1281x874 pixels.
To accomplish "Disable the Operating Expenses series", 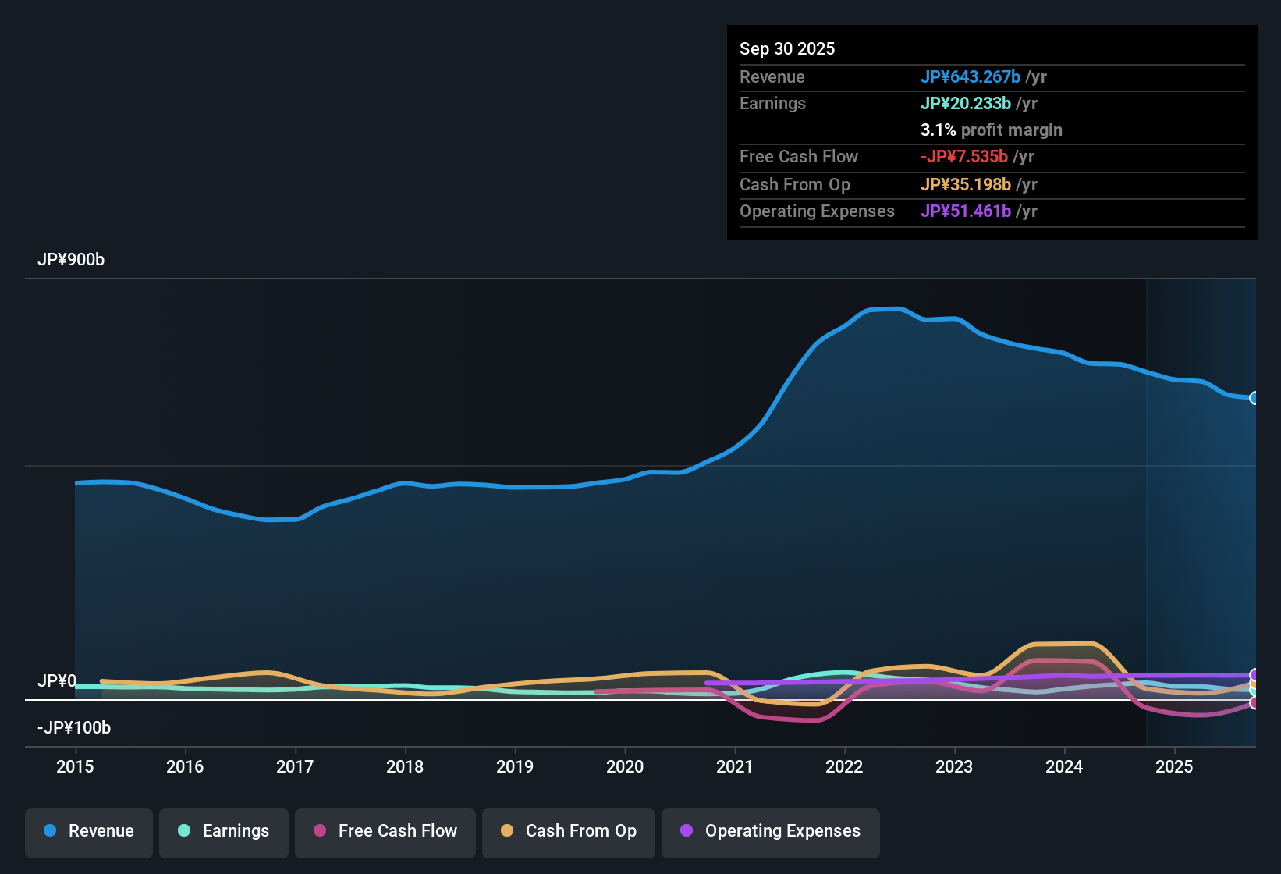I will 770,831.
